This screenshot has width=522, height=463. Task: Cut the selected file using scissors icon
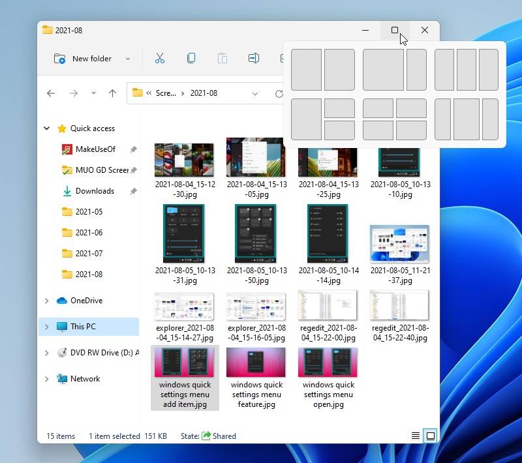click(160, 58)
